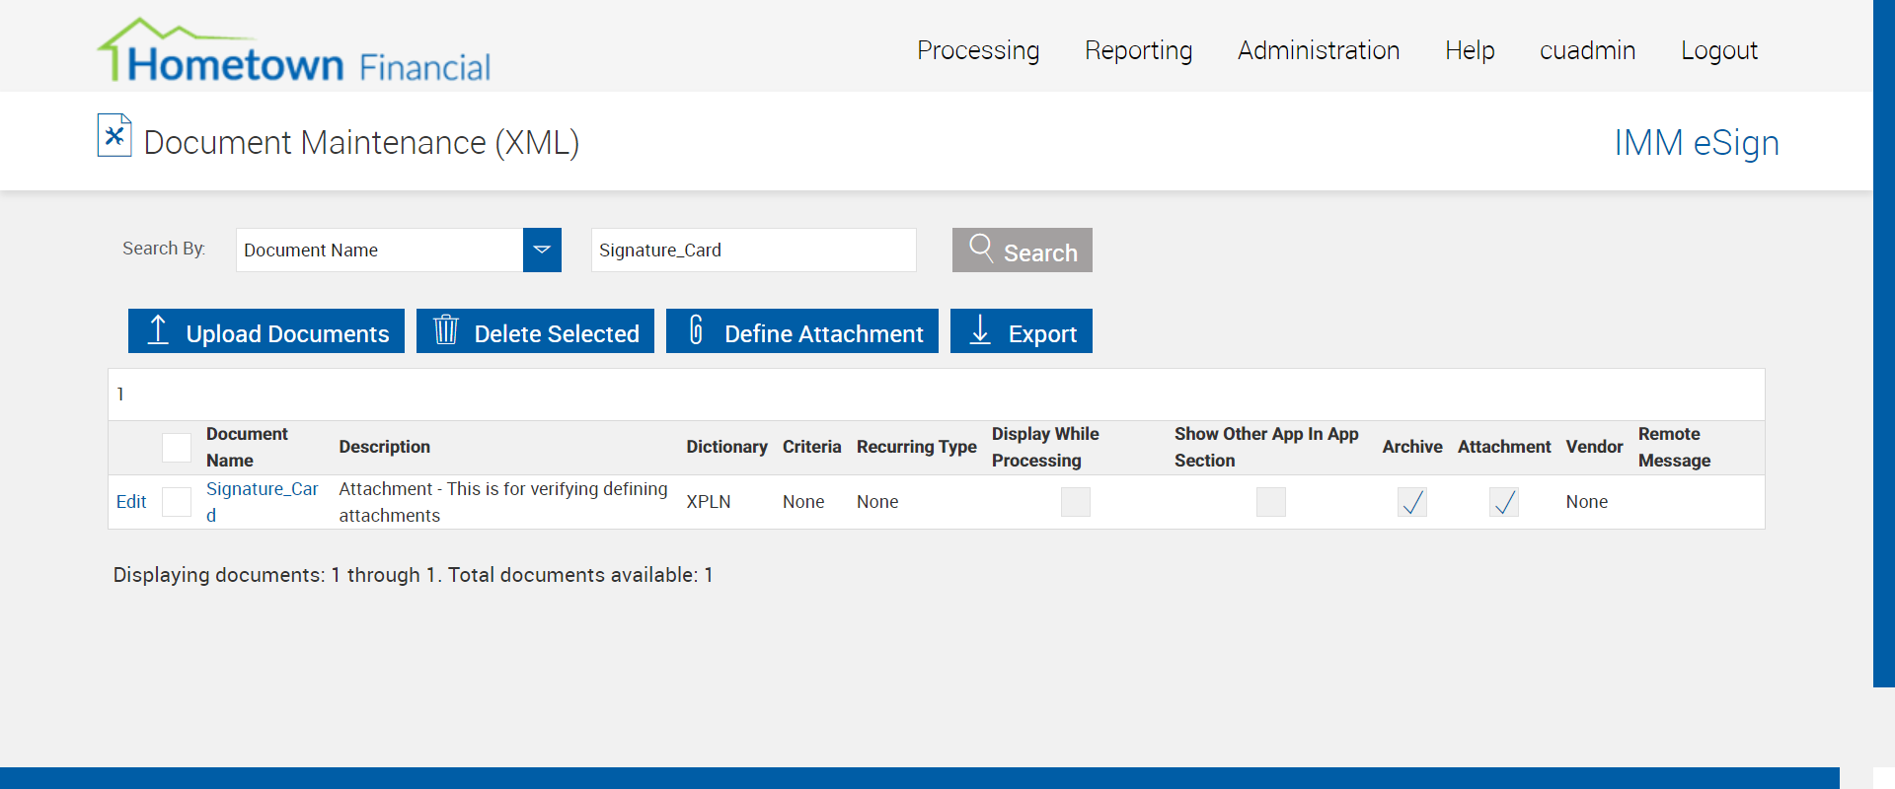Toggle the select-all checkbox in table header
The height and width of the screenshot is (789, 1895).
[x=177, y=448]
